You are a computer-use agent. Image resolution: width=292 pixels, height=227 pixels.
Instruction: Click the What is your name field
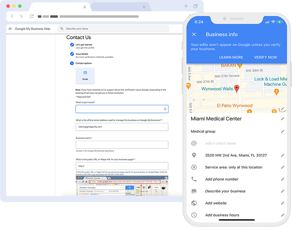tap(122, 109)
